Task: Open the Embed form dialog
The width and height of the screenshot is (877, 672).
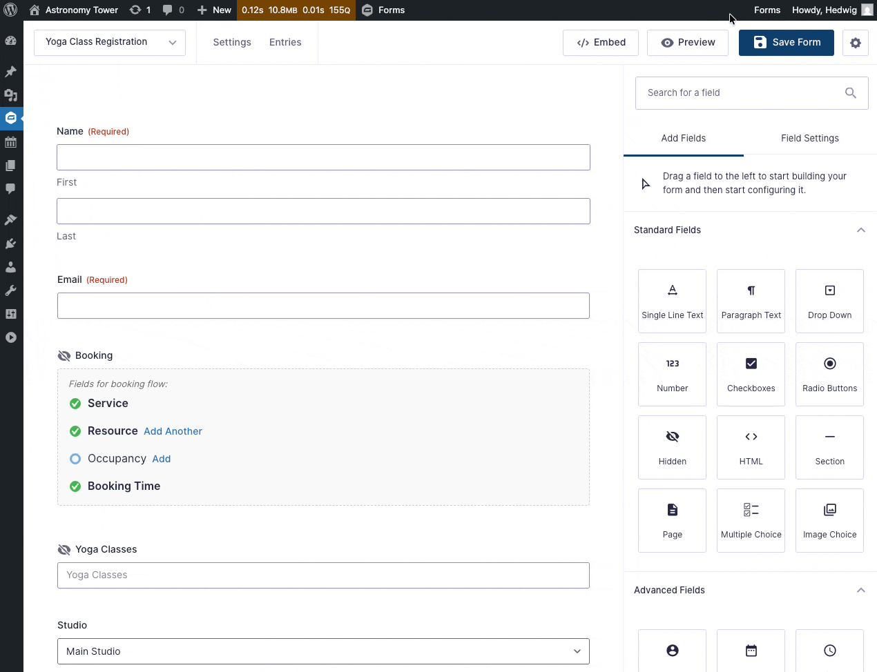Action: (600, 43)
